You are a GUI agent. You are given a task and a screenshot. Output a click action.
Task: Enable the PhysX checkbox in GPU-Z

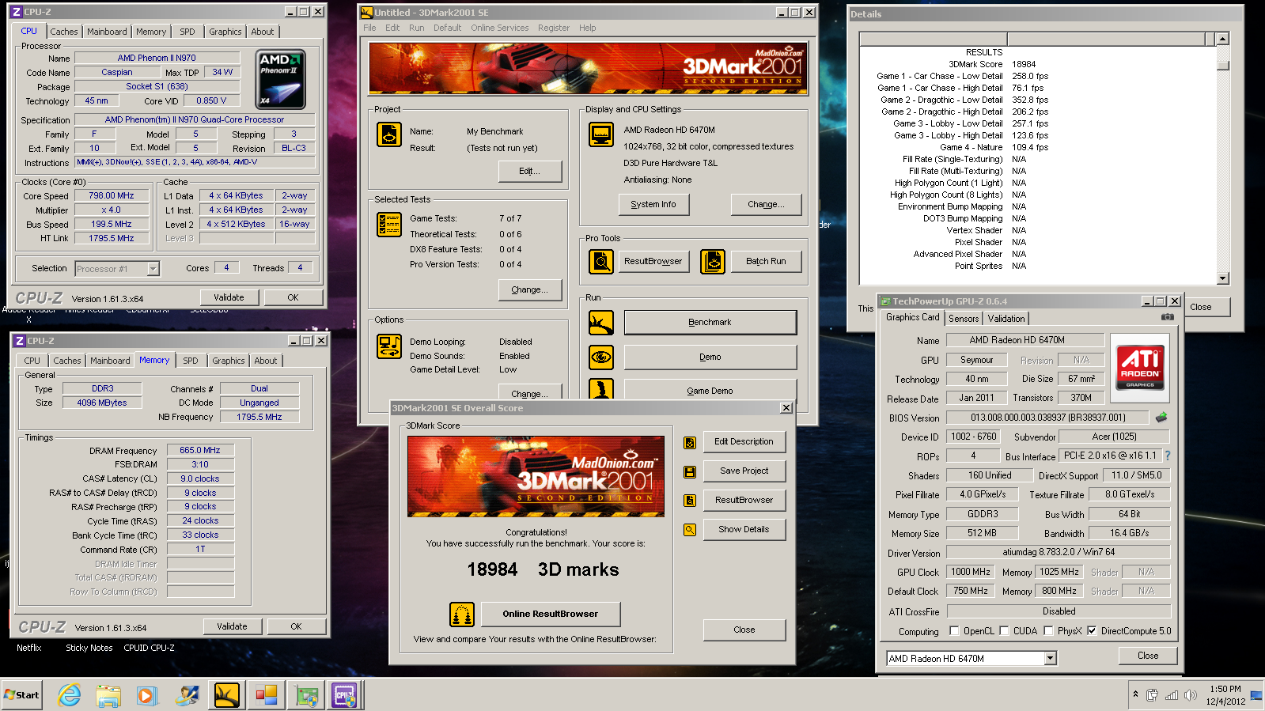click(x=1048, y=631)
